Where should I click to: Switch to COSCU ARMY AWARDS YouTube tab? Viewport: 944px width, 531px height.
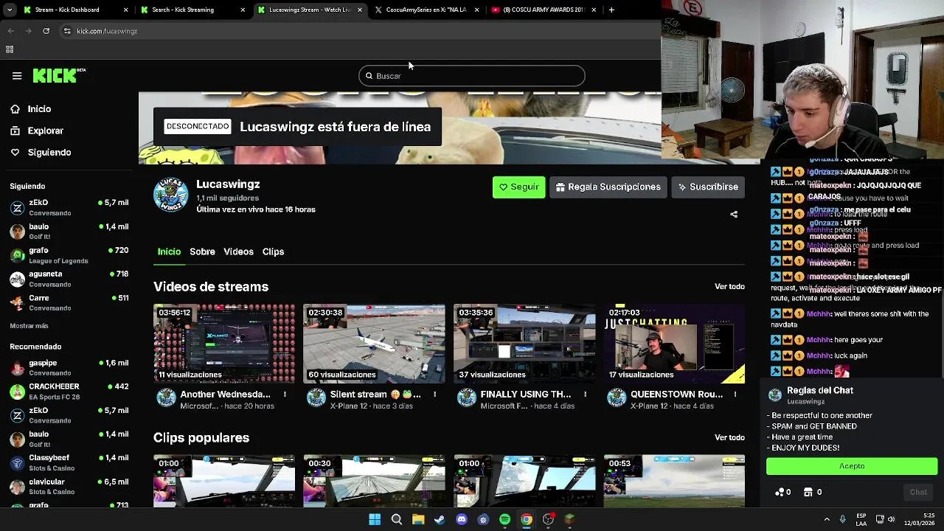pos(544,10)
